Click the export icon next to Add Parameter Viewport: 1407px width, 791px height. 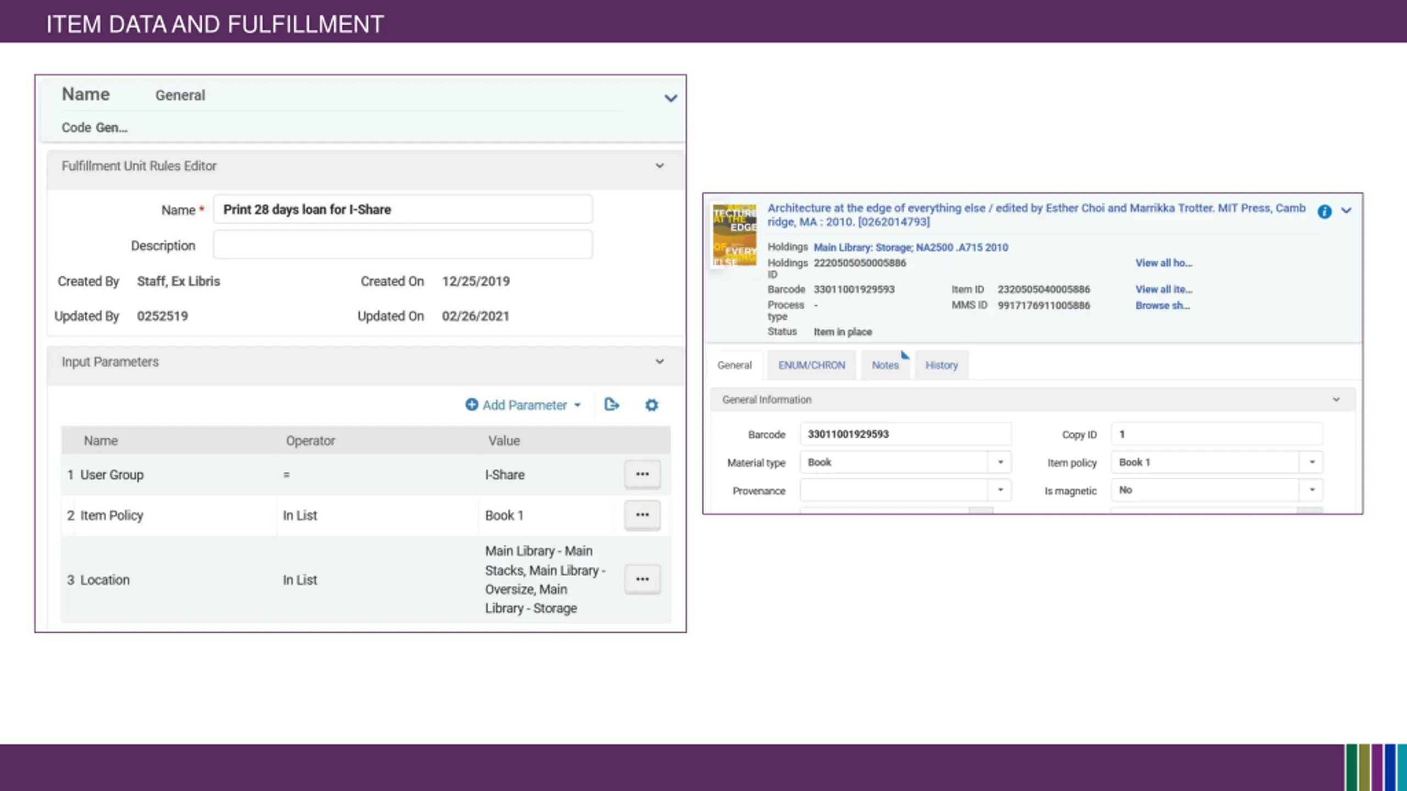(x=612, y=405)
